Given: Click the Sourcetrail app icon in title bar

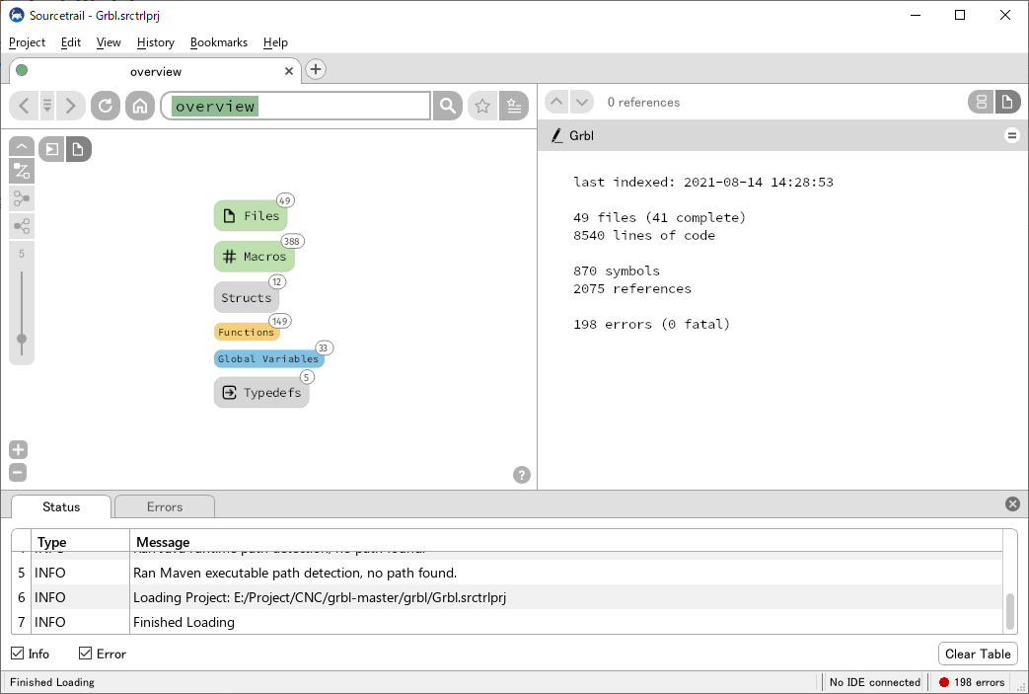Looking at the screenshot, I should (x=17, y=15).
